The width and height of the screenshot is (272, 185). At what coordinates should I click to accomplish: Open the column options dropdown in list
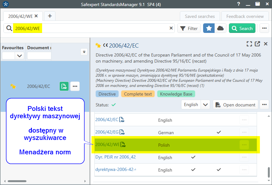pyautogui.click(x=84, y=52)
